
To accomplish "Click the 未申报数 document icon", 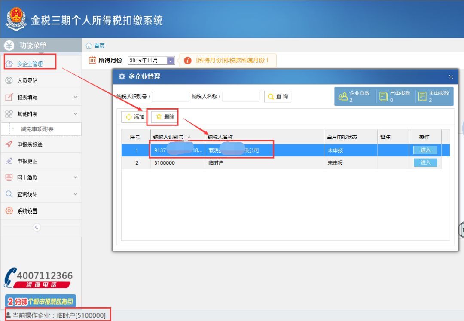I will [x=422, y=96].
